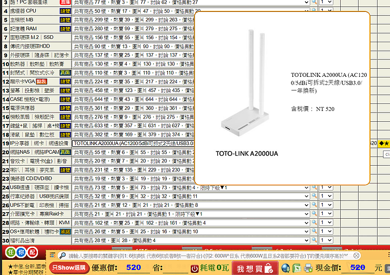Click the TOTO-LINK A2000UA caption in popup
Screen dimensions: 390x275
(247, 154)
